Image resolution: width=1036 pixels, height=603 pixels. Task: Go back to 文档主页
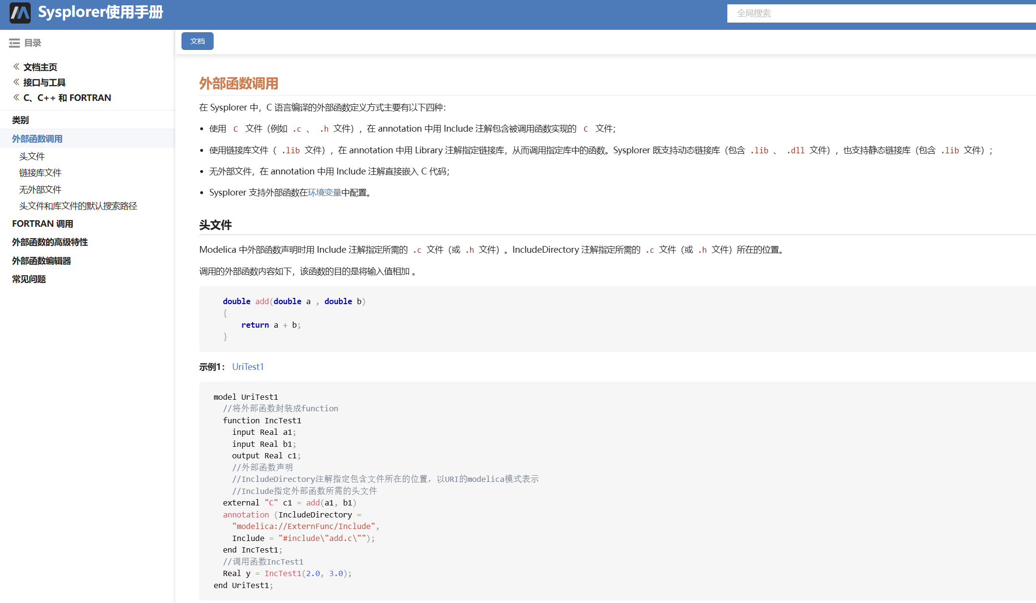coord(40,67)
